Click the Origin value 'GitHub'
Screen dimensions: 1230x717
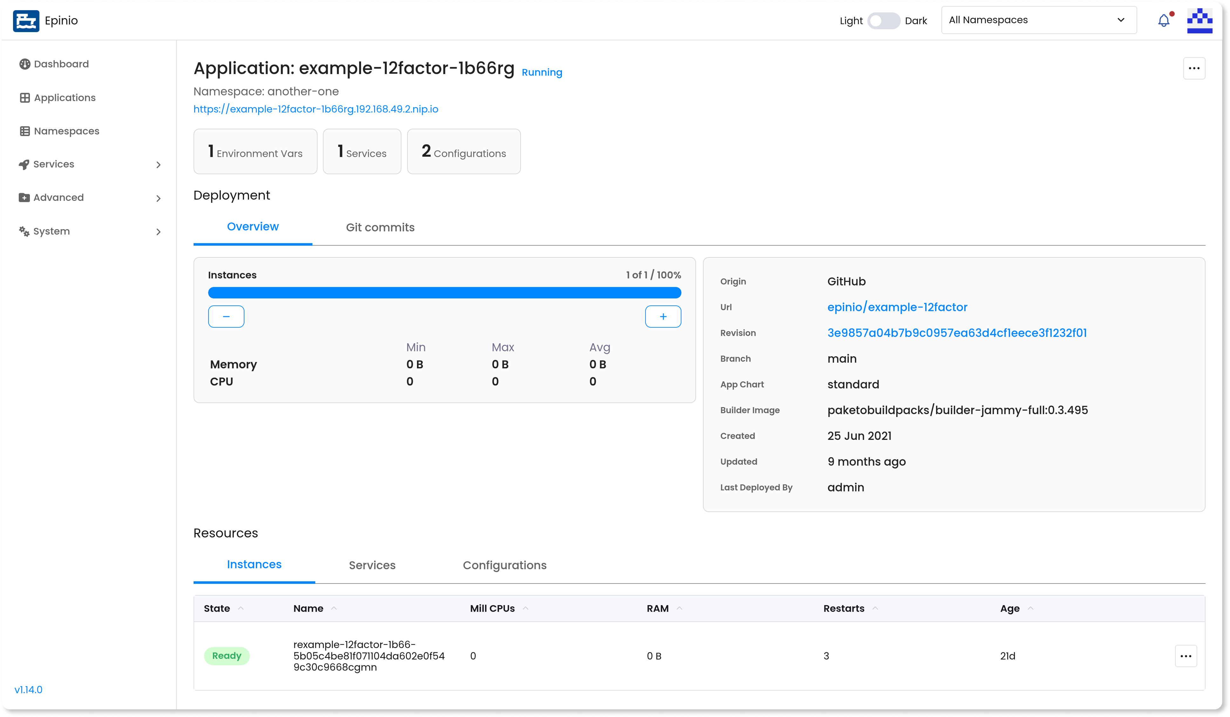tap(846, 282)
